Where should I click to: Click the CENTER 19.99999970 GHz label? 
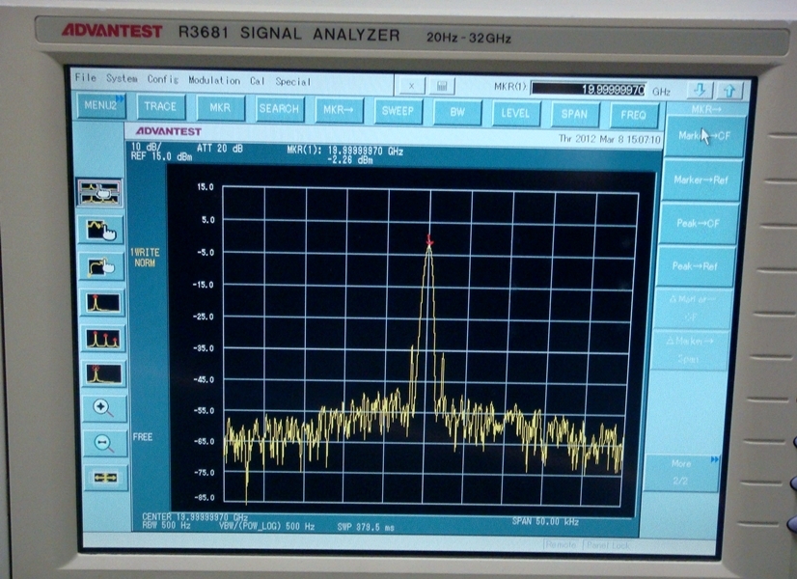pyautogui.click(x=195, y=517)
